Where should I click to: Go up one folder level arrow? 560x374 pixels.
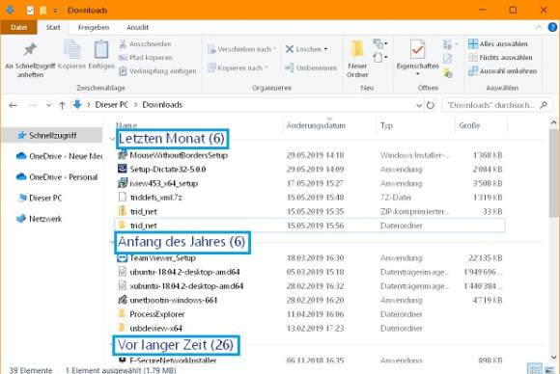click(x=62, y=105)
